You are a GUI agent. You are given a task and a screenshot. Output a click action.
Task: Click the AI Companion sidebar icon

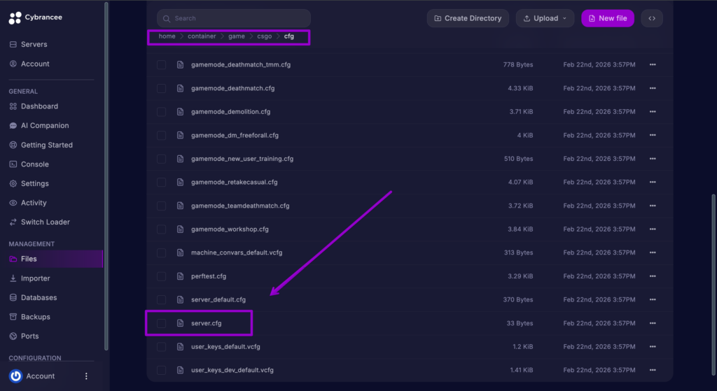point(14,126)
